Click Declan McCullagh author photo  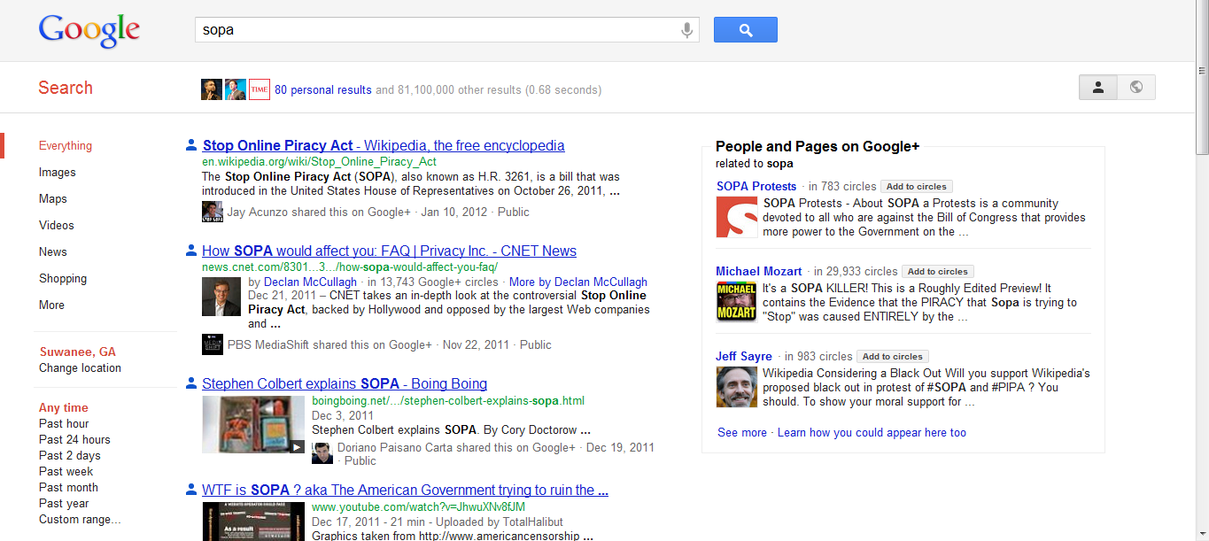(221, 297)
